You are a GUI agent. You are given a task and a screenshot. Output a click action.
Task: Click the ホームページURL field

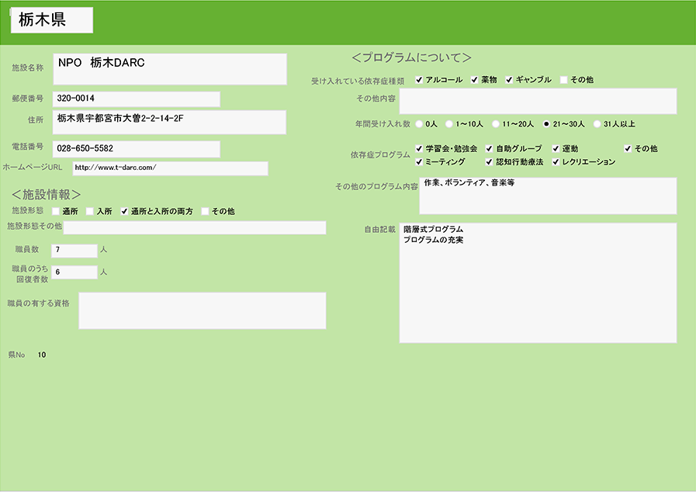click(x=170, y=168)
